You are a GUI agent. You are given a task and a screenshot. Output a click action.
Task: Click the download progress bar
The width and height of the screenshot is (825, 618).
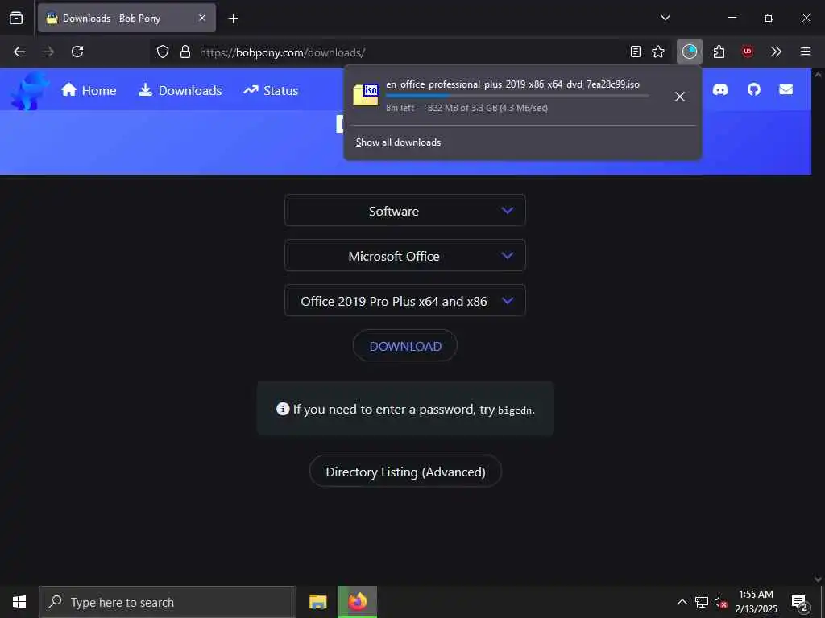tap(516, 96)
